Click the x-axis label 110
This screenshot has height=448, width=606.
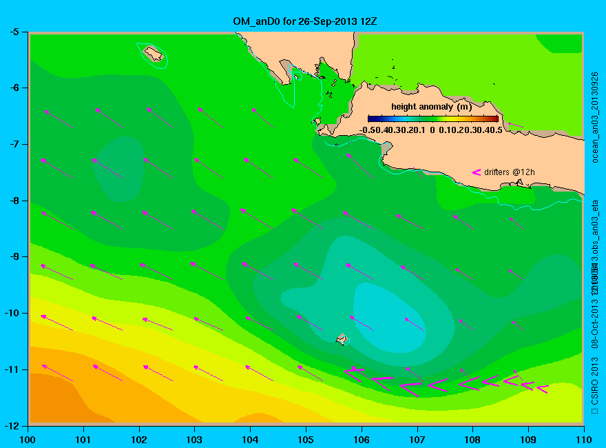(583, 440)
